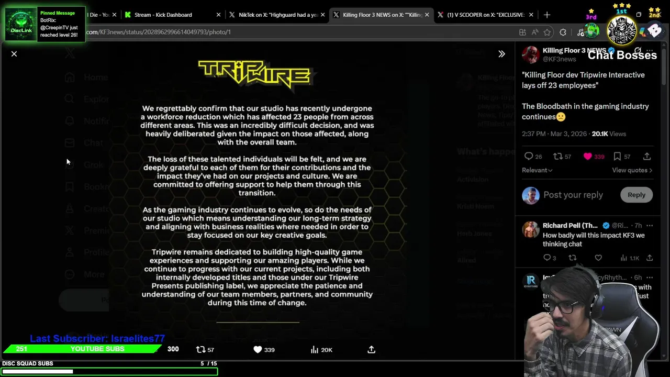Click the browser address bar URL
This screenshot has height=377, width=670.
click(x=159, y=32)
